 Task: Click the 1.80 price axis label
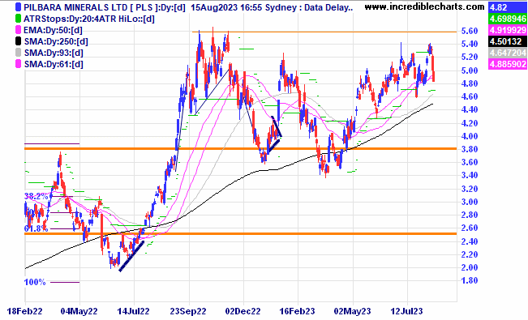click(x=470, y=280)
